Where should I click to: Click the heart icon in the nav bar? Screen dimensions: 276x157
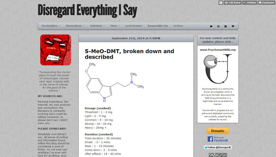233,26
